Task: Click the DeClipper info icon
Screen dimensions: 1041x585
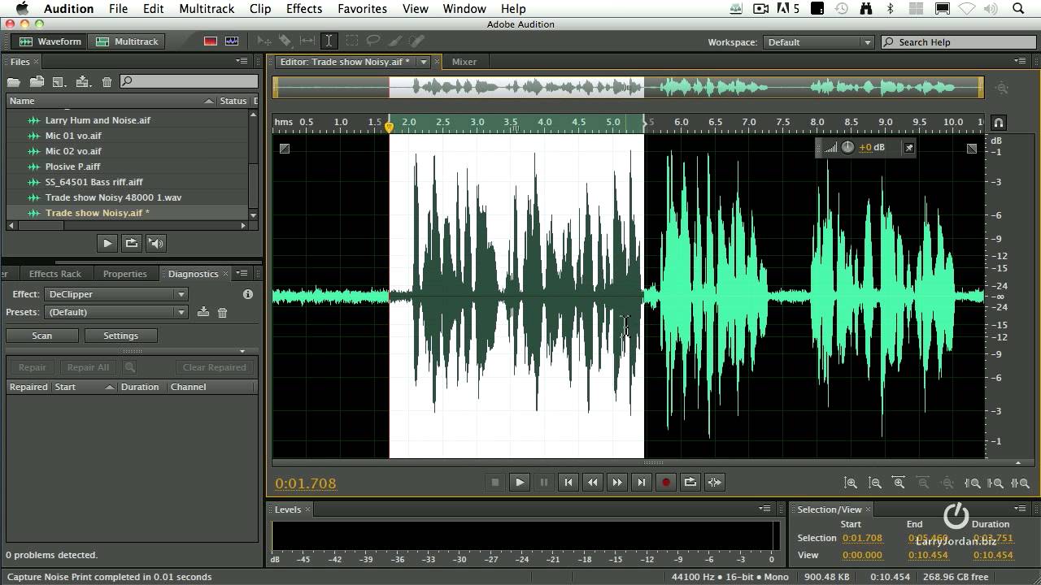Action: tap(248, 294)
